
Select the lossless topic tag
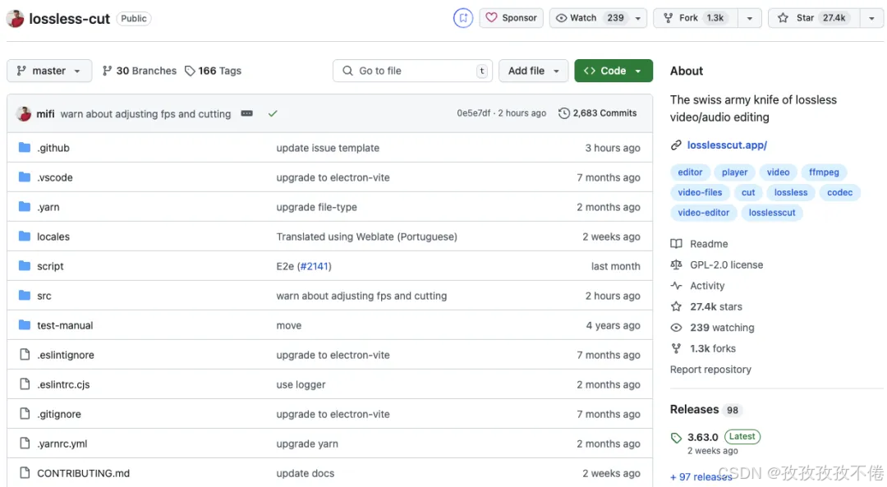pyautogui.click(x=791, y=192)
